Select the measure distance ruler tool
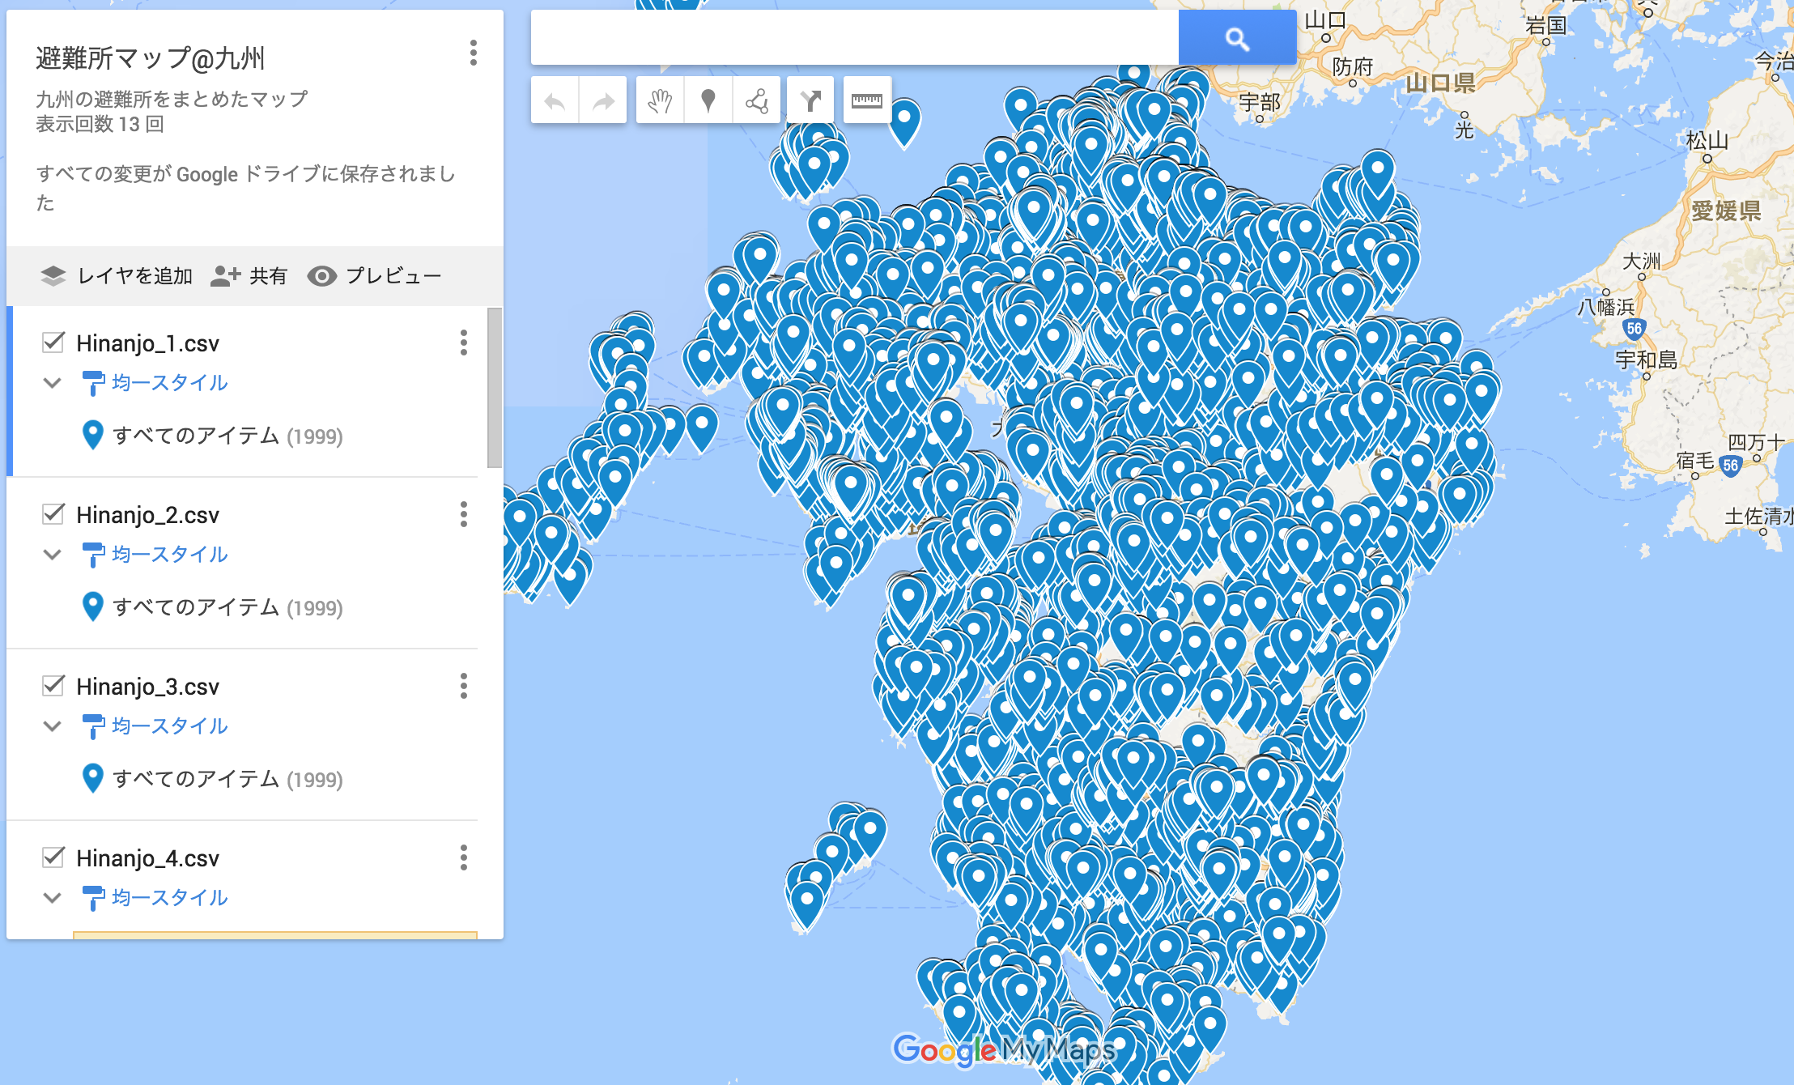The width and height of the screenshot is (1794, 1085). pyautogui.click(x=867, y=101)
